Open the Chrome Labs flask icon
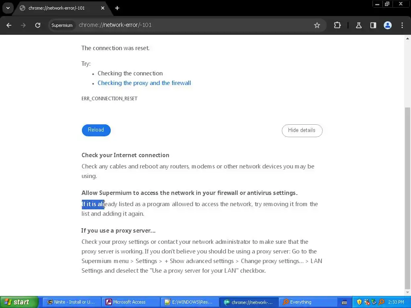Screen dimensions: 411x308 [358, 25]
